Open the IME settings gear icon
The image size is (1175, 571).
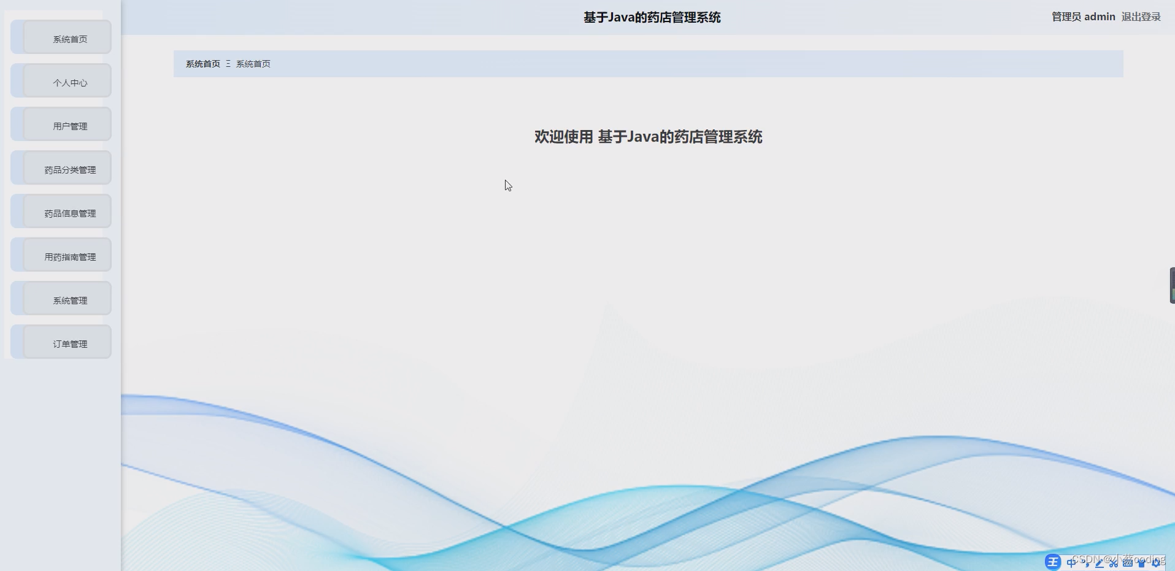pyautogui.click(x=1156, y=563)
